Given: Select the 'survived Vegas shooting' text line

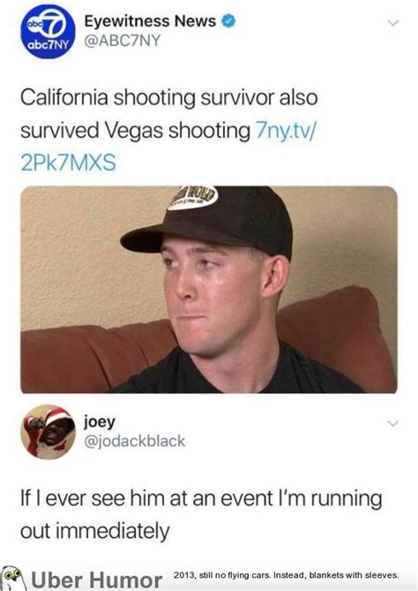Looking at the screenshot, I should (135, 131).
